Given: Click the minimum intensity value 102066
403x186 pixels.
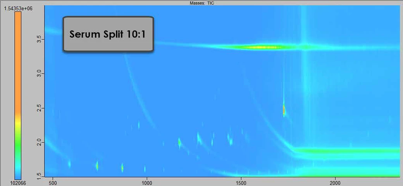Looking at the screenshot, I should coord(17,183).
